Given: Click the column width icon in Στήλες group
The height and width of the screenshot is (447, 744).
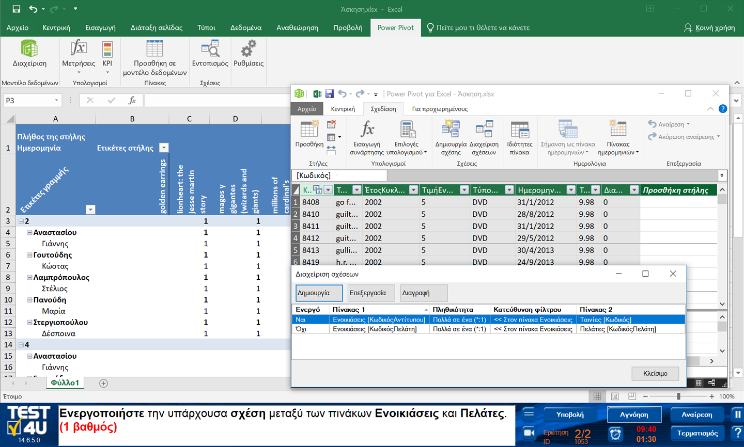Looking at the screenshot, I should 331,150.
